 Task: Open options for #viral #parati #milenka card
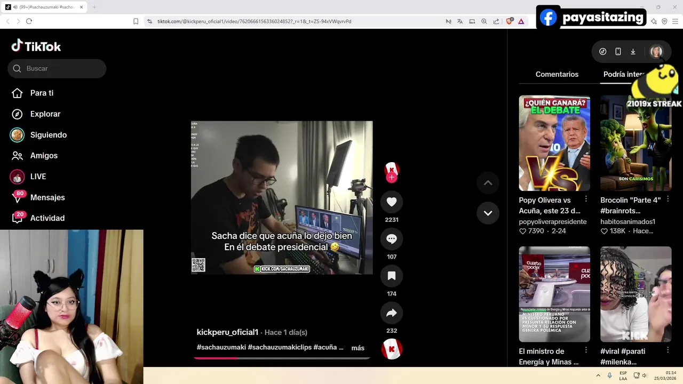click(x=668, y=350)
